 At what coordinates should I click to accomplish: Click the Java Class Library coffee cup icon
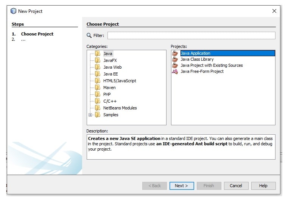tap(175, 59)
